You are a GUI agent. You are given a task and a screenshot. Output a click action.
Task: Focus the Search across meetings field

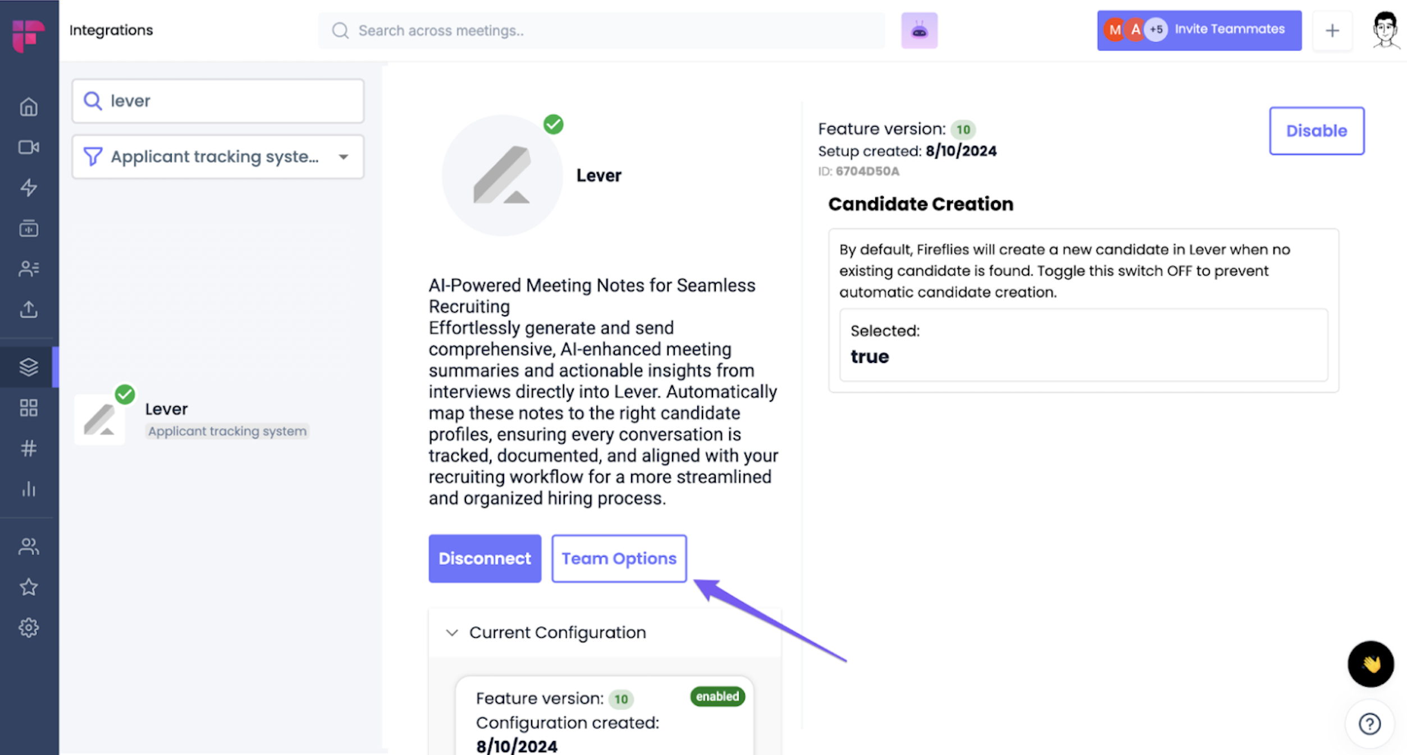(x=601, y=30)
